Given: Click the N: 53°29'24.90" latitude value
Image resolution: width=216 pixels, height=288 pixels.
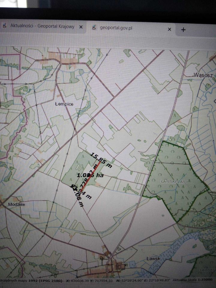Looking at the screenshot, I should pos(130,280).
